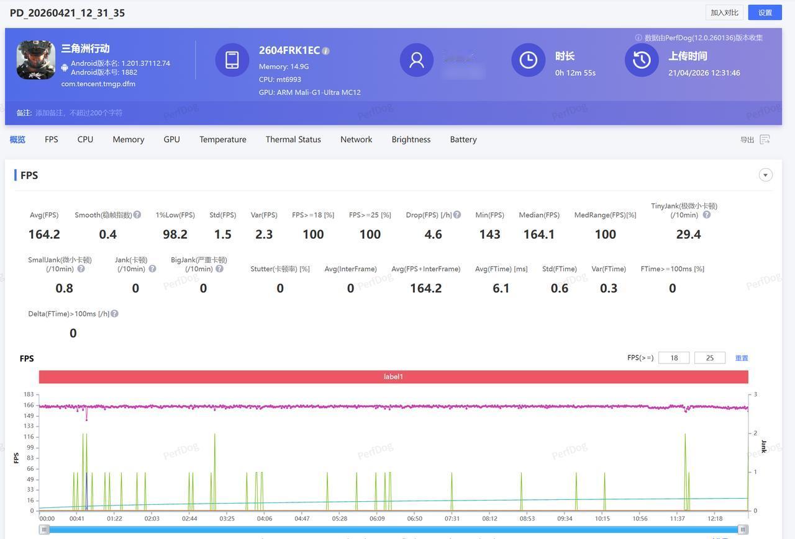Click the left handle of timeline range slider
795x539 pixels.
click(44, 529)
